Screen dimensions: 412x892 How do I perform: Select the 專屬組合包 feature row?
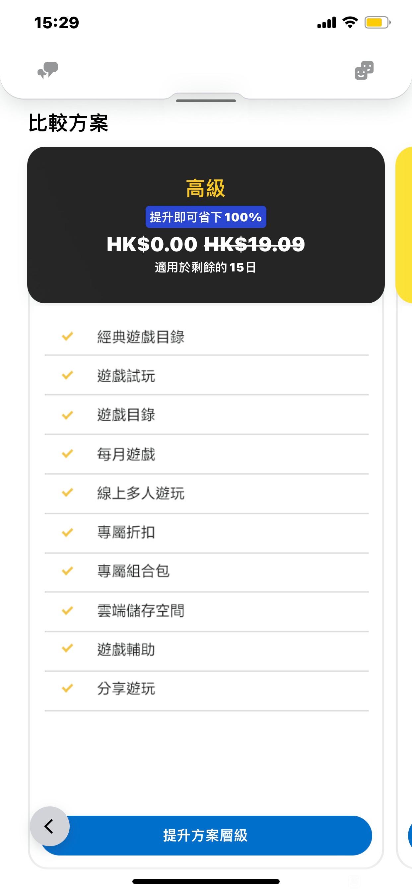(206, 571)
